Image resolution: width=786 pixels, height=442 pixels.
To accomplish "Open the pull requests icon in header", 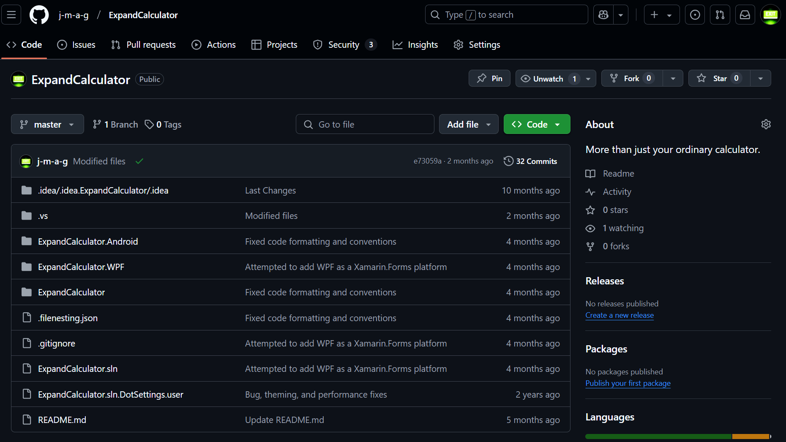I will pos(720,15).
